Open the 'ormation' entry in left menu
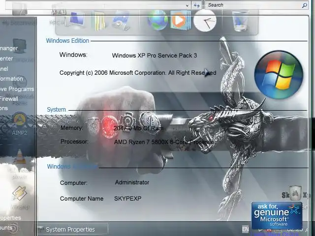The width and height of the screenshot is (315, 236). click(x=11, y=79)
